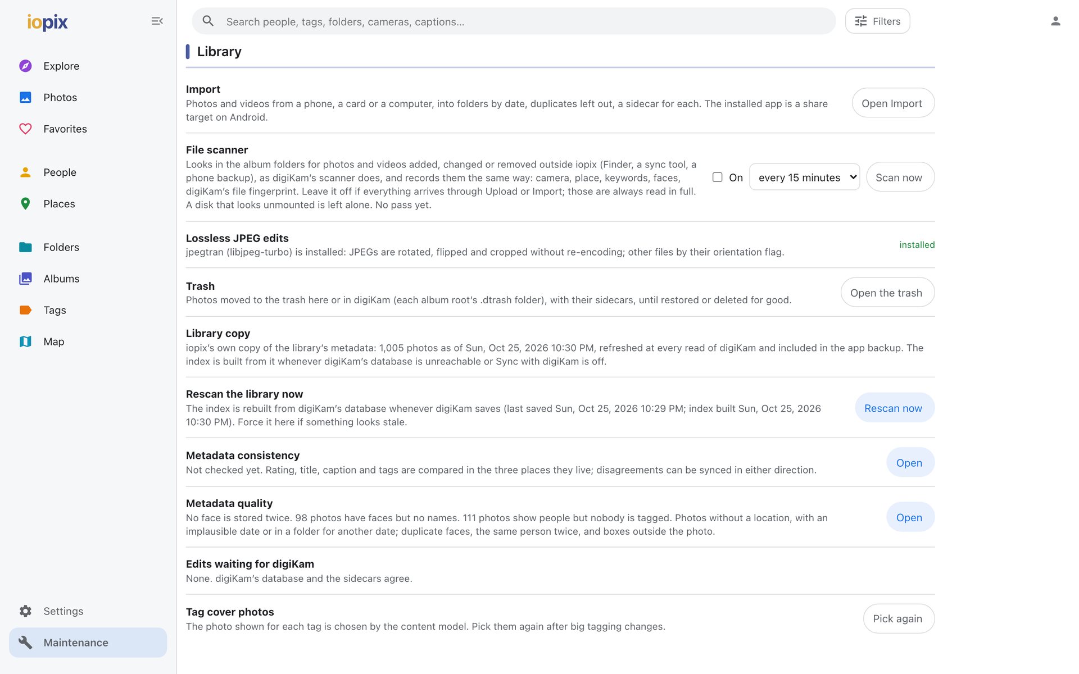Open Metadata consistency check
This screenshot has height=674, width=1079.
(910, 462)
